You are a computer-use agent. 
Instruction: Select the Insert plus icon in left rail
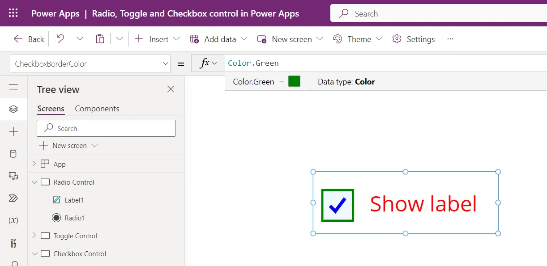[13, 131]
